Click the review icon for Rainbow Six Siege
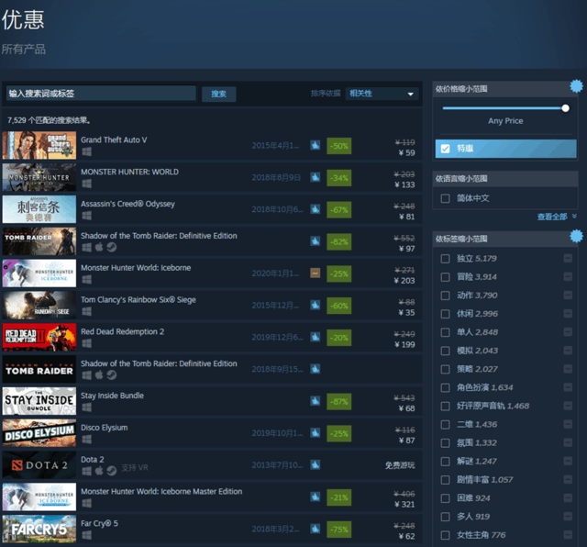 (x=316, y=305)
